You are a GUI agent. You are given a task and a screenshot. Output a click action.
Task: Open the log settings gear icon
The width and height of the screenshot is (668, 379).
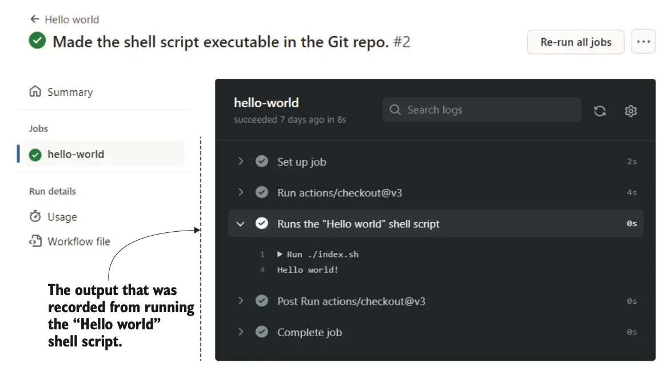point(630,111)
